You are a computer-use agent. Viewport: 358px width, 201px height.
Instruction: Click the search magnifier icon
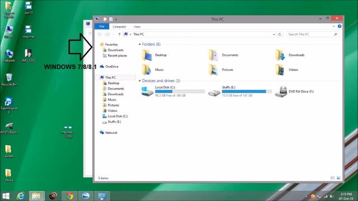pyautogui.click(x=336, y=35)
